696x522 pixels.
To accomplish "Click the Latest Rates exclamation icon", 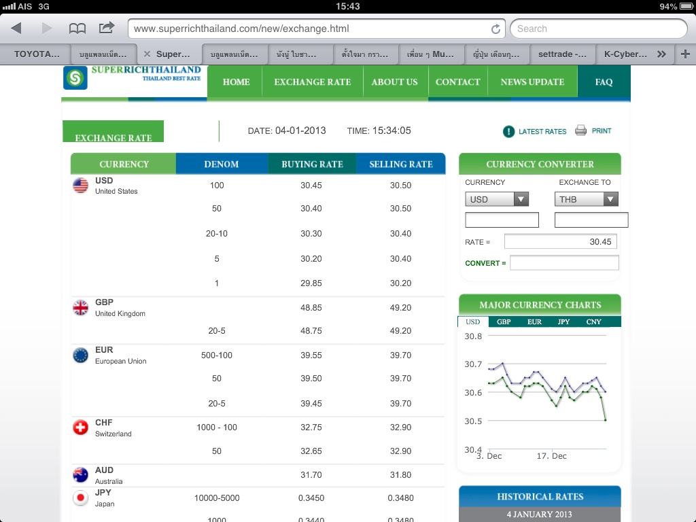I will (508, 131).
